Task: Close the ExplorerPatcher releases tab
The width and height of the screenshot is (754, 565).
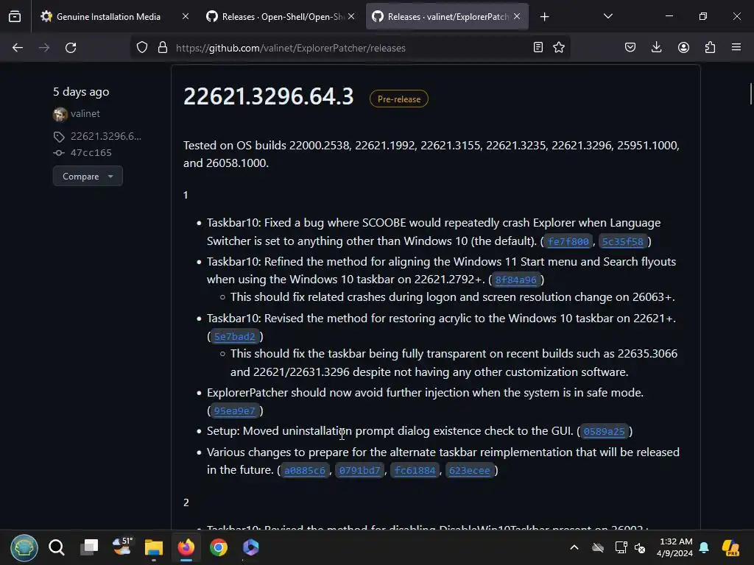Action: (517, 16)
